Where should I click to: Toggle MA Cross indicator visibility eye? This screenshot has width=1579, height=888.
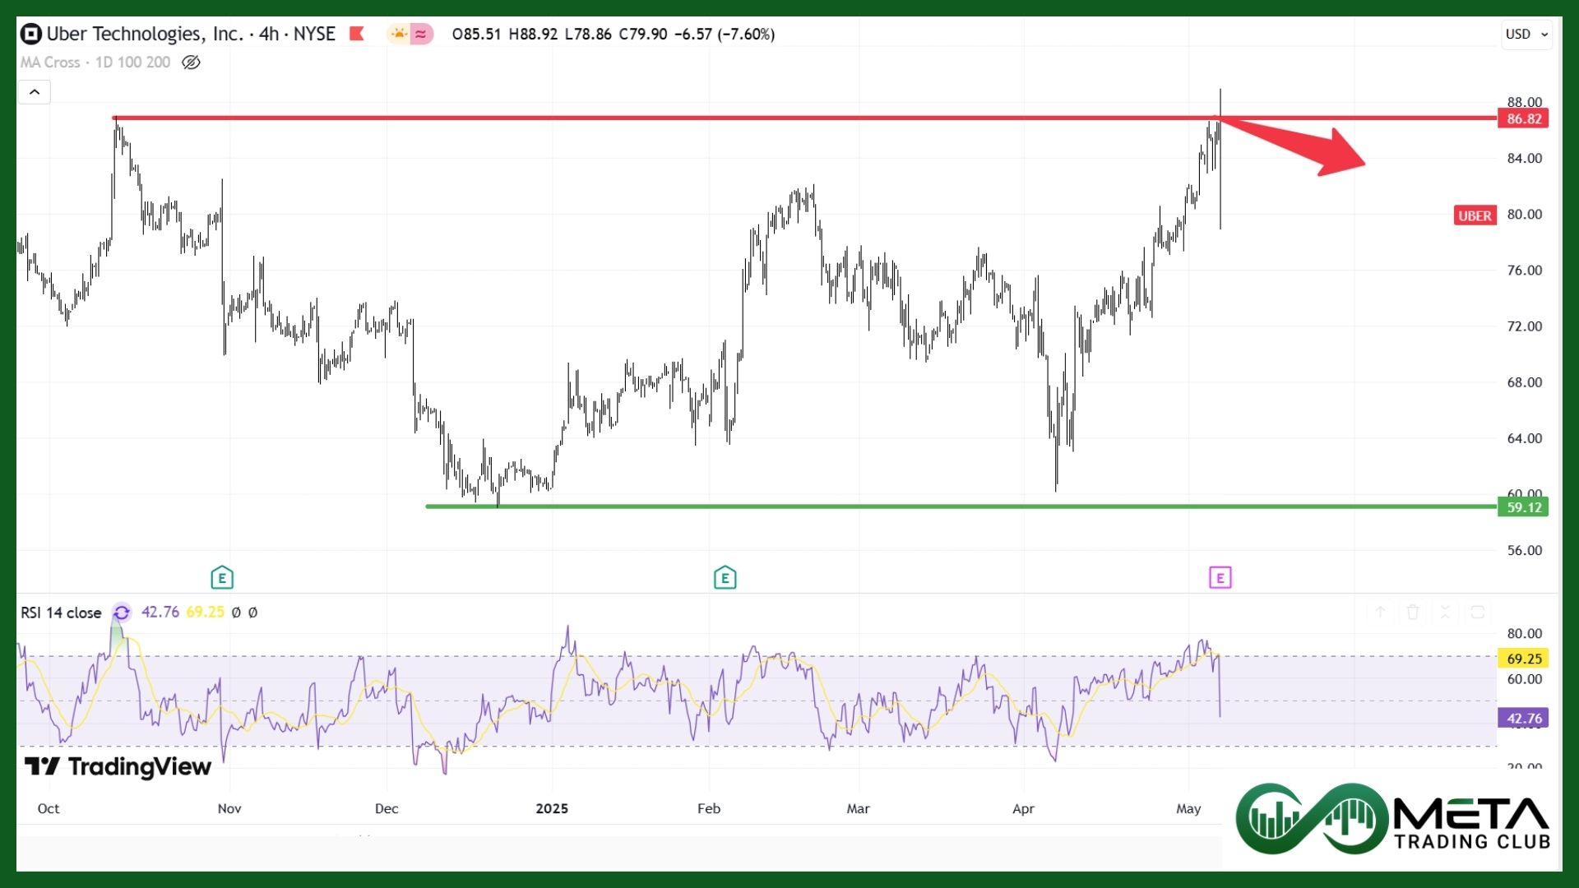[191, 62]
